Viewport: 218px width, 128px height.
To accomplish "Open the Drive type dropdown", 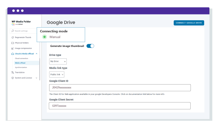I will 58,61.
